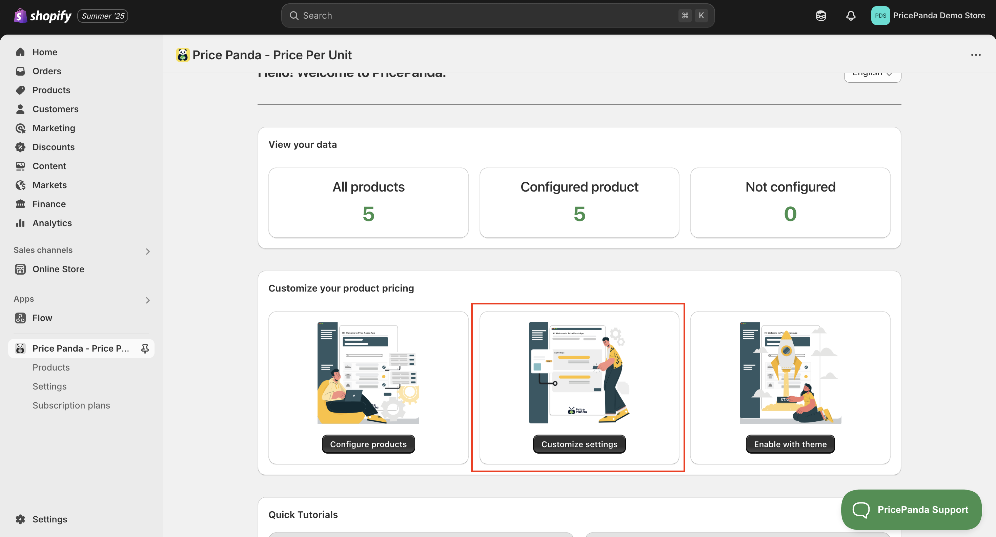Unpin the Price Panda app with pin icon

pyautogui.click(x=145, y=349)
